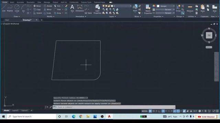Open Google Chrome from the taskbar
The image size is (220, 123).
tap(81, 117)
